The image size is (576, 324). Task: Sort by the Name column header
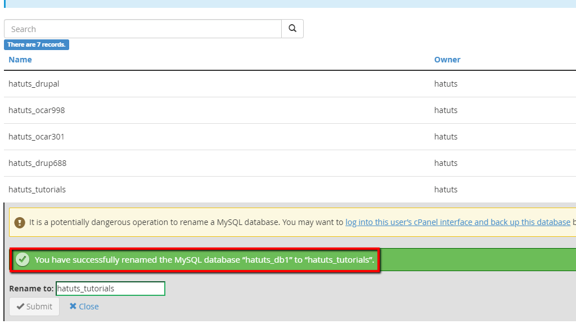[20, 60]
